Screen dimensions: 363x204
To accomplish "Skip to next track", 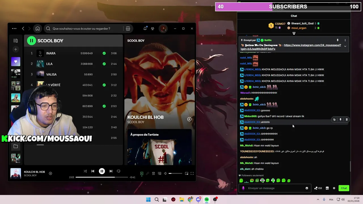I will (x=111, y=171).
